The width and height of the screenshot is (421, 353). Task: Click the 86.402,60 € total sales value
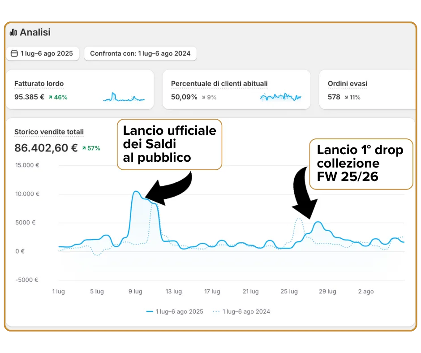tap(46, 148)
